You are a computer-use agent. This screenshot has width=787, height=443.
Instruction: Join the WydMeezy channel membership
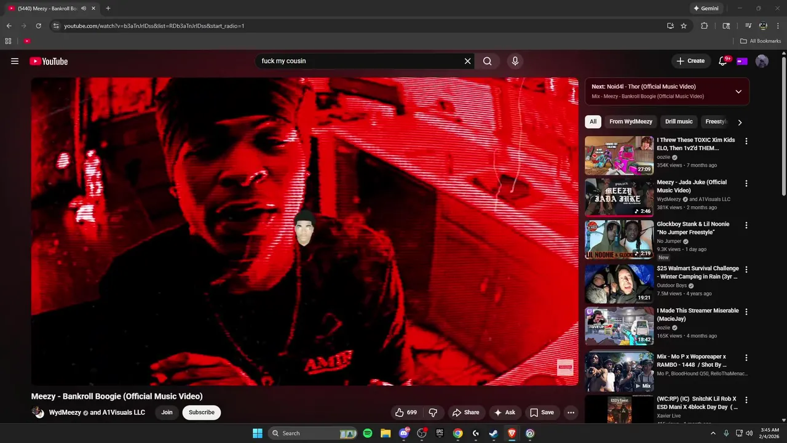tap(167, 412)
